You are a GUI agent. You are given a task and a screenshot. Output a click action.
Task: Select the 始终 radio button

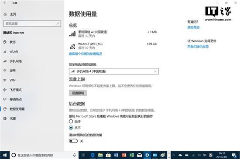(x=71, y=122)
